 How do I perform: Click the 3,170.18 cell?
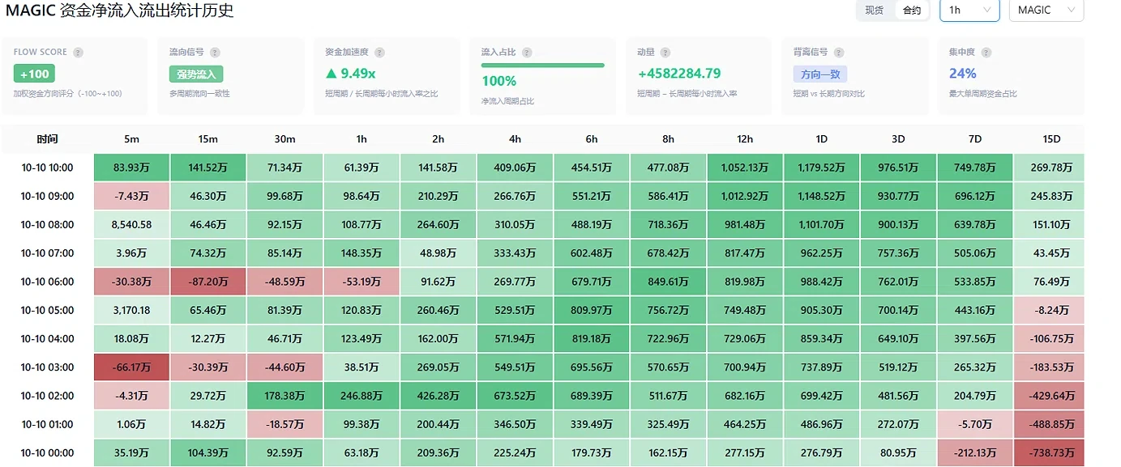131,310
